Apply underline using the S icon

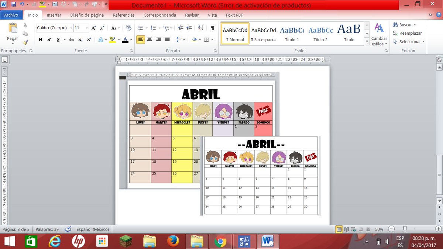[x=58, y=39]
